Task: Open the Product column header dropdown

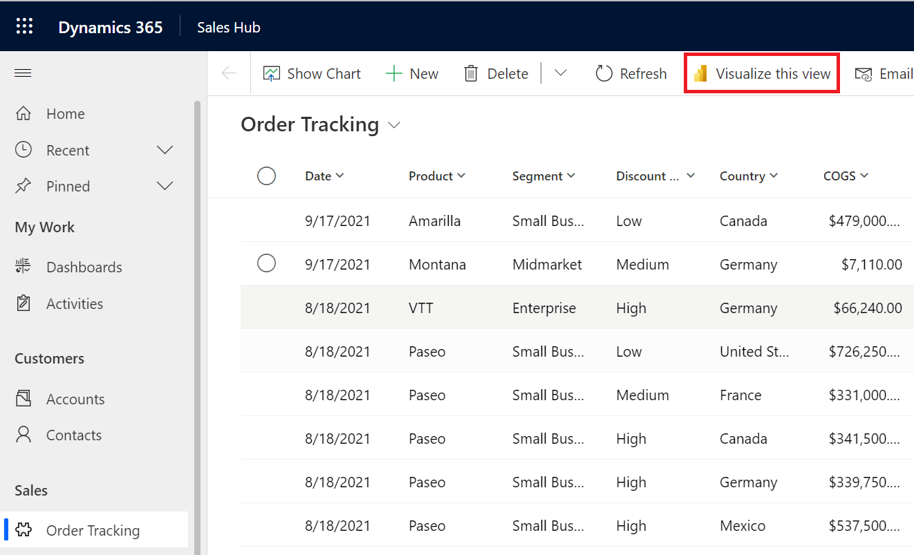Action: coord(461,176)
